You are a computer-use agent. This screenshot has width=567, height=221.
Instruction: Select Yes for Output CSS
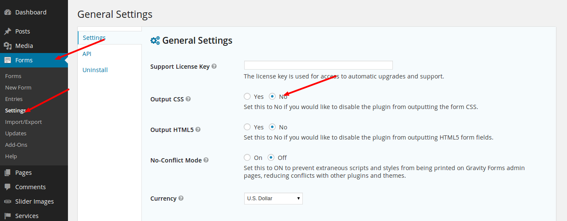pos(247,97)
